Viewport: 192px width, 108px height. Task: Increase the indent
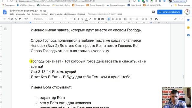coord(146,19)
